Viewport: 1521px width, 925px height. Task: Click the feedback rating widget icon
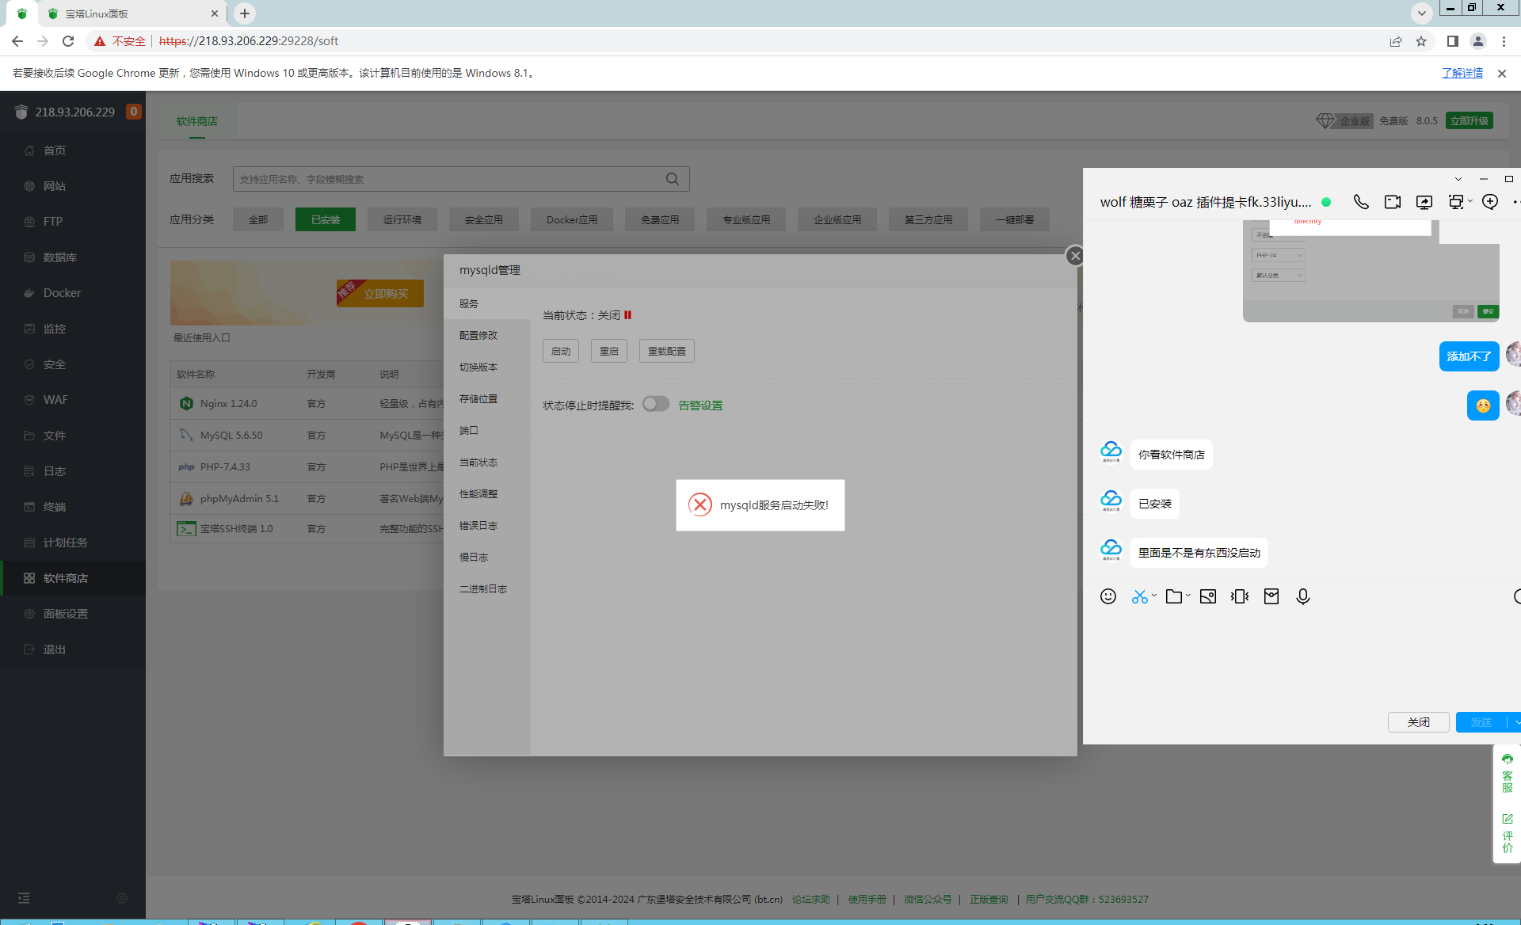[1508, 833]
